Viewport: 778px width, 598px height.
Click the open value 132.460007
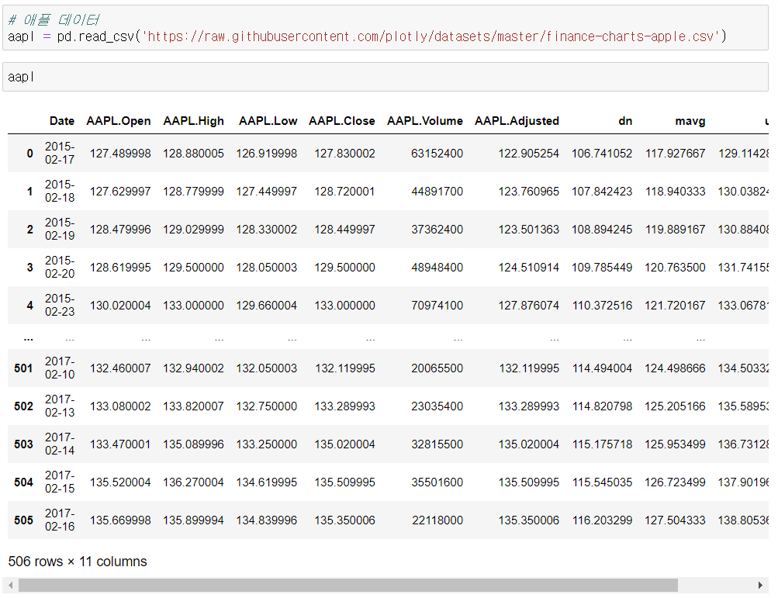coord(120,368)
